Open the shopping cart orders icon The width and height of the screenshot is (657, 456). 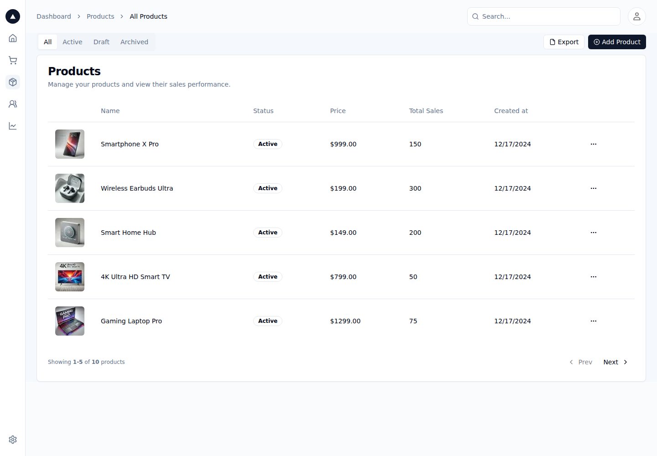(13, 60)
